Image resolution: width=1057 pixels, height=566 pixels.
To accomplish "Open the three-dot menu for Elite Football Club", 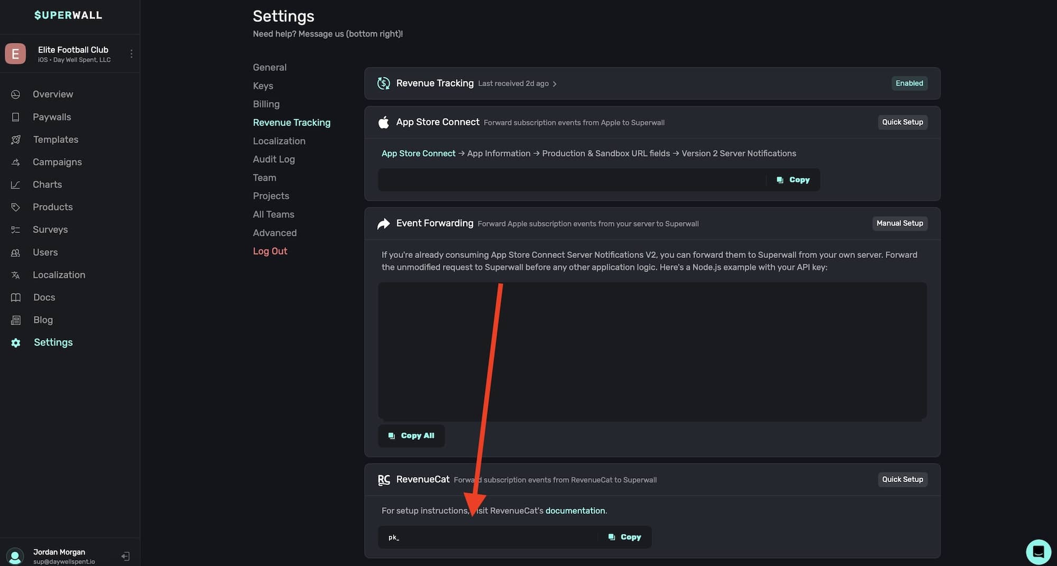I will pos(131,54).
